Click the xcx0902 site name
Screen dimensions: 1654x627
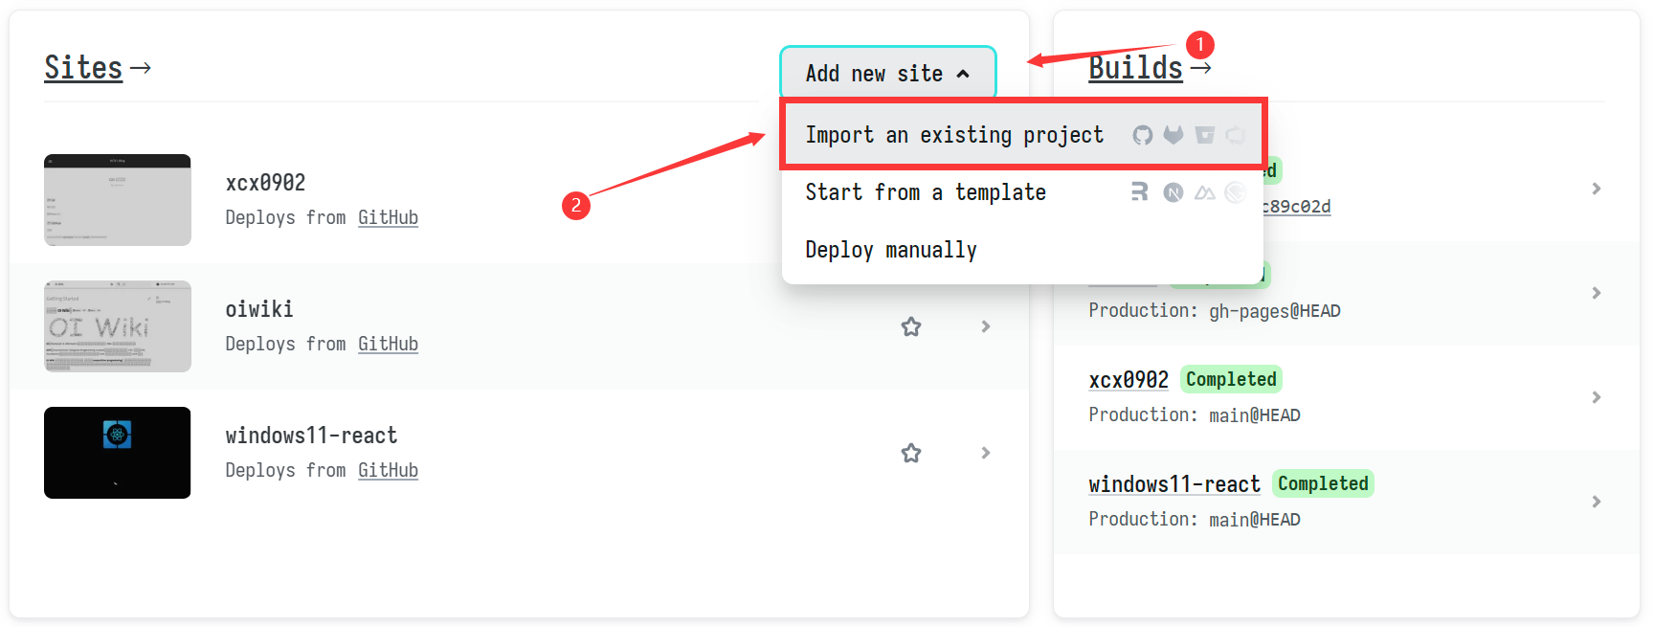coord(265,183)
